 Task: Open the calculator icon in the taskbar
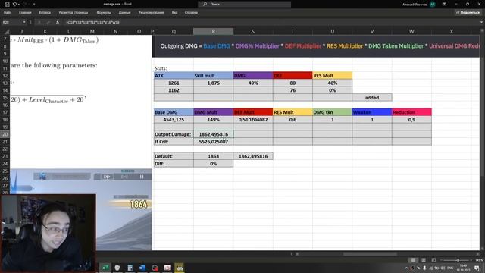130,268
